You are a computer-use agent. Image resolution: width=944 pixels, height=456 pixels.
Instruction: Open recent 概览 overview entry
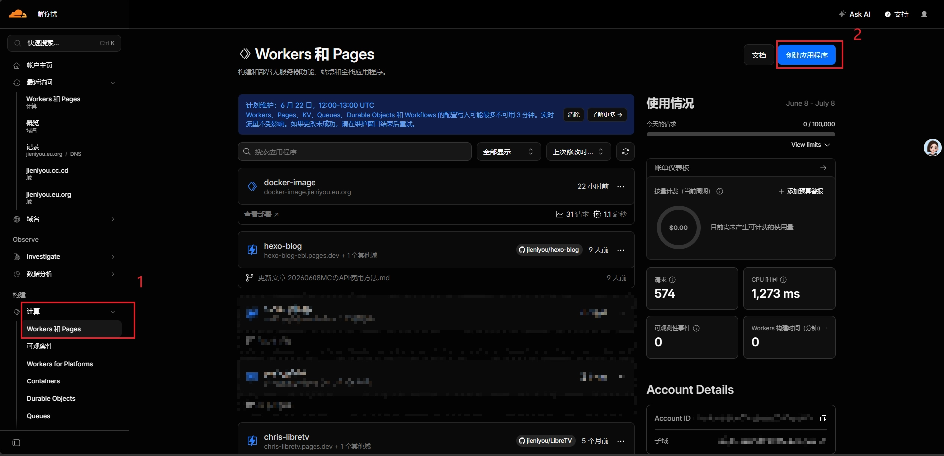[33, 126]
